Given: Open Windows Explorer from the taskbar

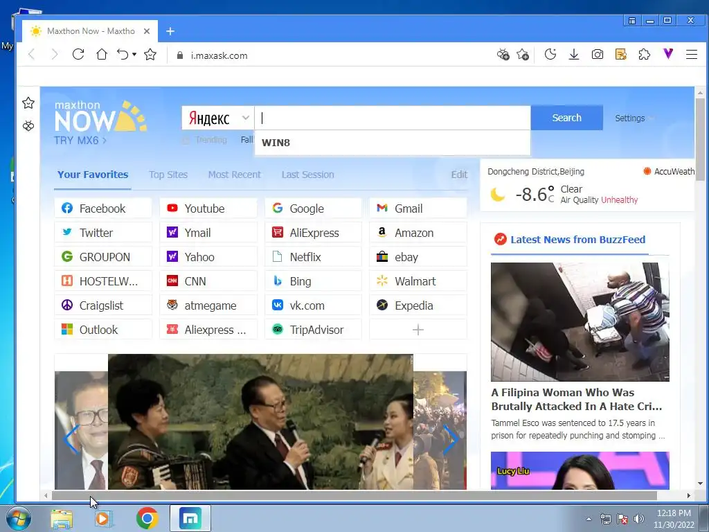Looking at the screenshot, I should (62, 519).
